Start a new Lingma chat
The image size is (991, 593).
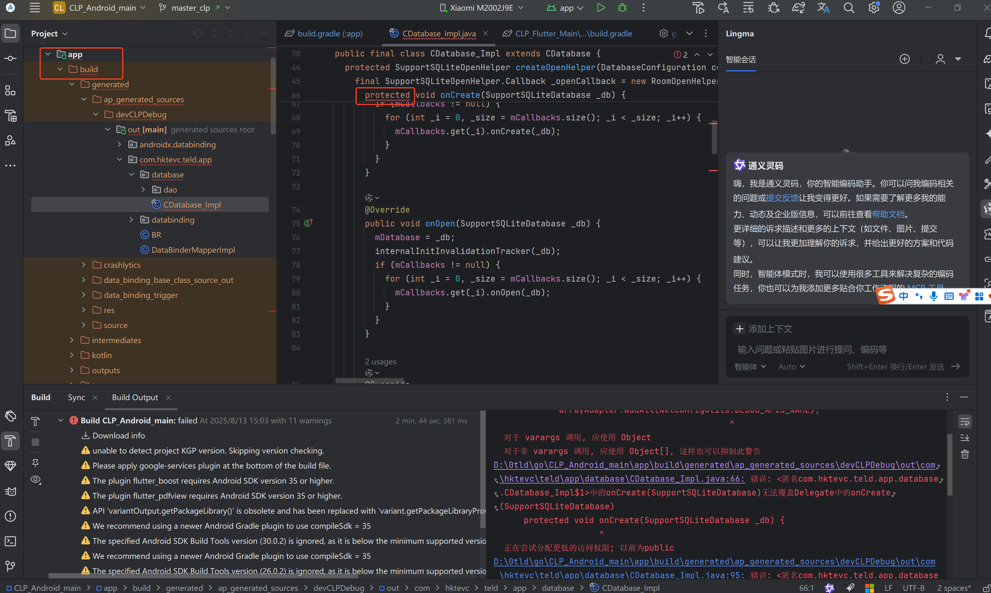point(904,59)
